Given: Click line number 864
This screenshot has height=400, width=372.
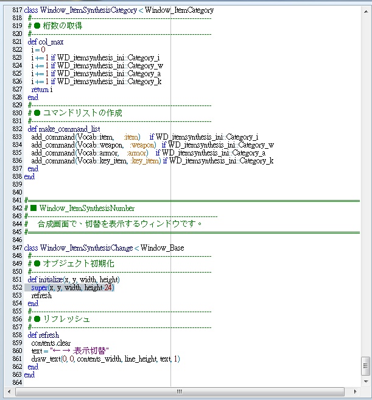Looking at the screenshot, I should click(x=17, y=382).
